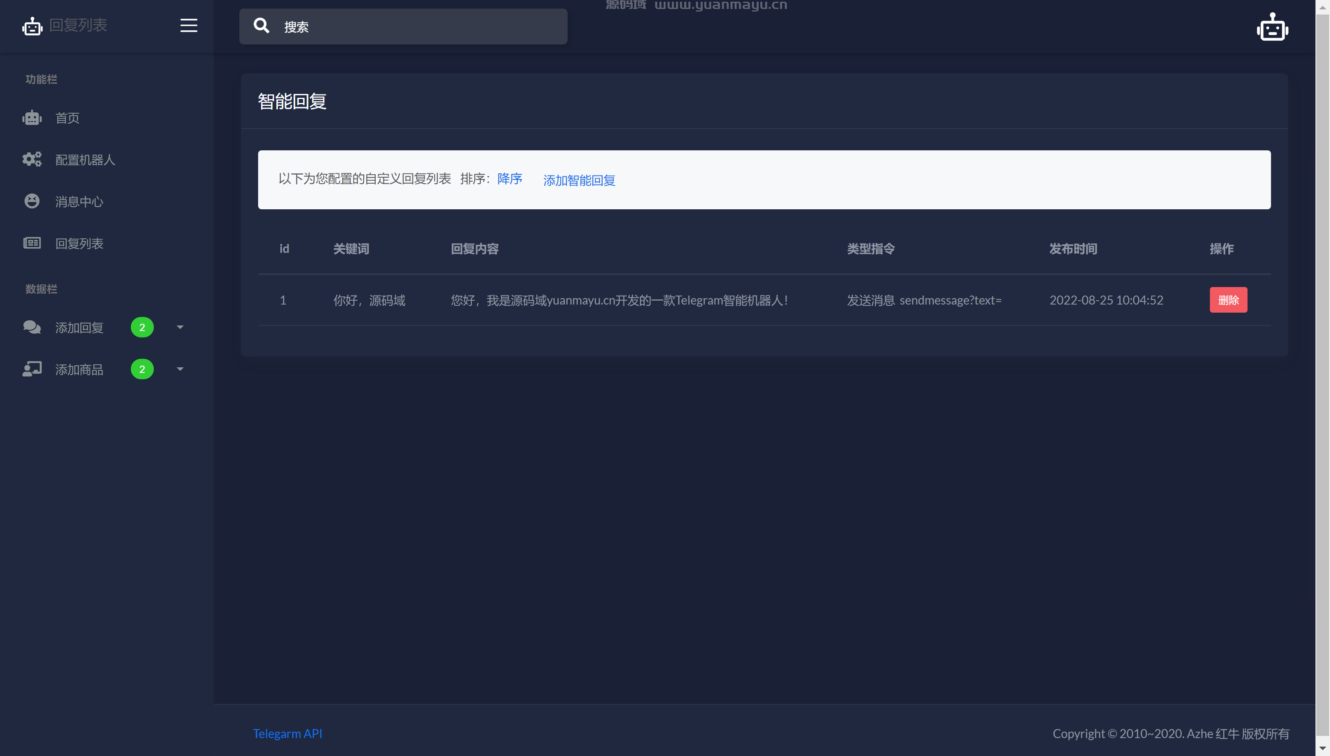Open 回复列表 menu item
This screenshot has height=756, width=1330.
coord(79,243)
